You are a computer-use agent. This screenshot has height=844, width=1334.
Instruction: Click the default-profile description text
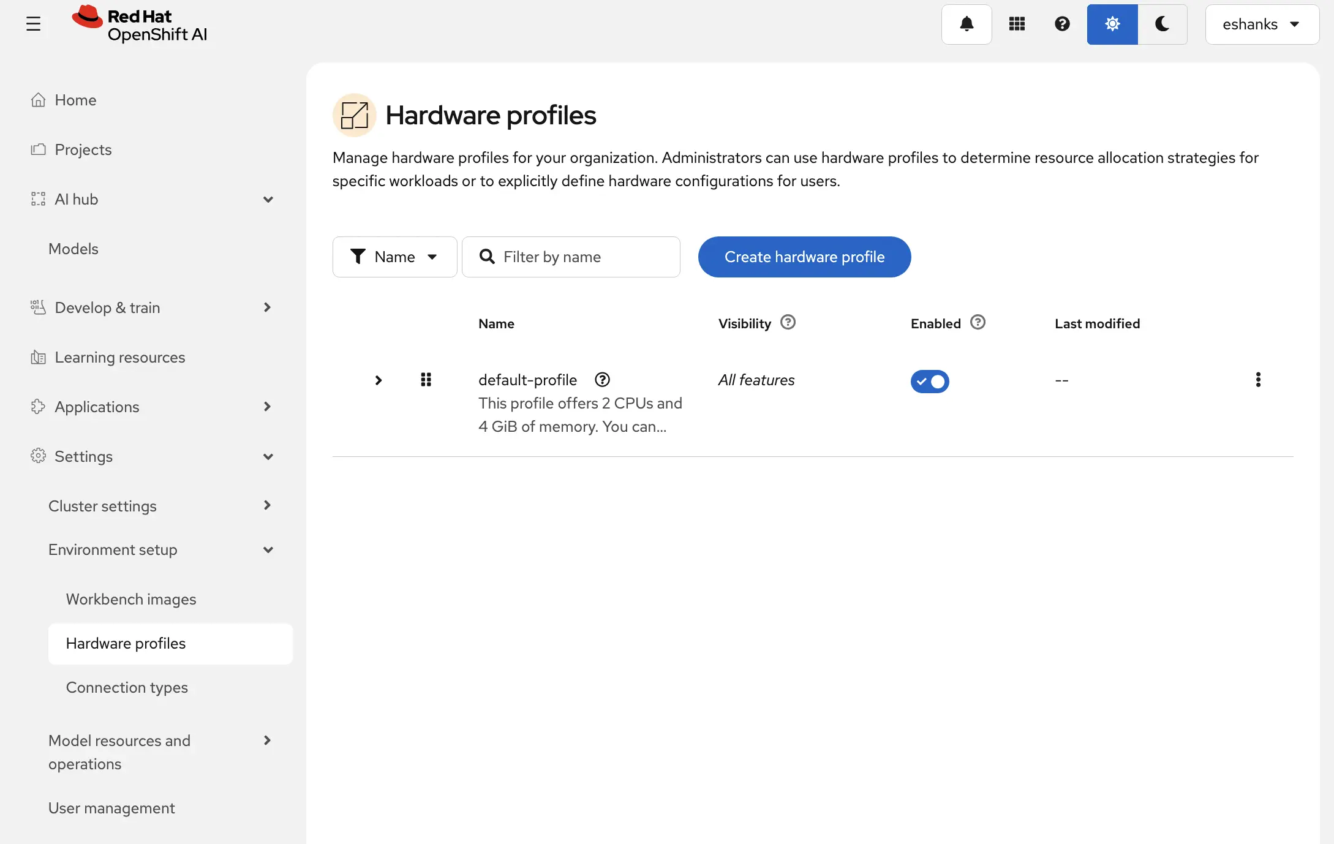pyautogui.click(x=580, y=415)
